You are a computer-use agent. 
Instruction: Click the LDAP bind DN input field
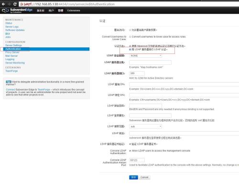pos(184,95)
